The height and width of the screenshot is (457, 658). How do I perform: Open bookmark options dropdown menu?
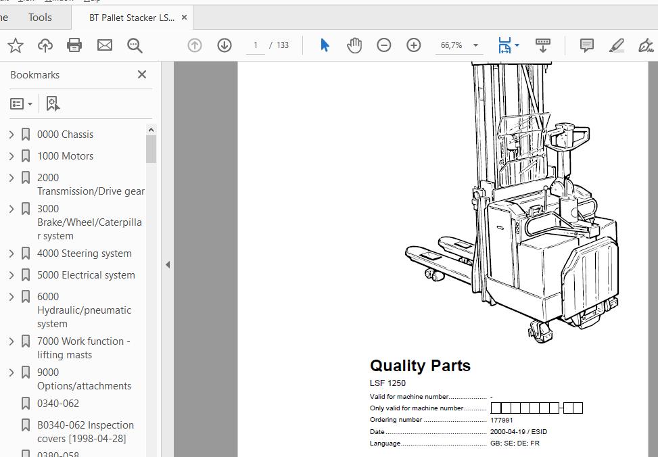click(22, 103)
